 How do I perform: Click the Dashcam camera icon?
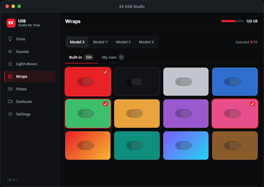[10, 101]
